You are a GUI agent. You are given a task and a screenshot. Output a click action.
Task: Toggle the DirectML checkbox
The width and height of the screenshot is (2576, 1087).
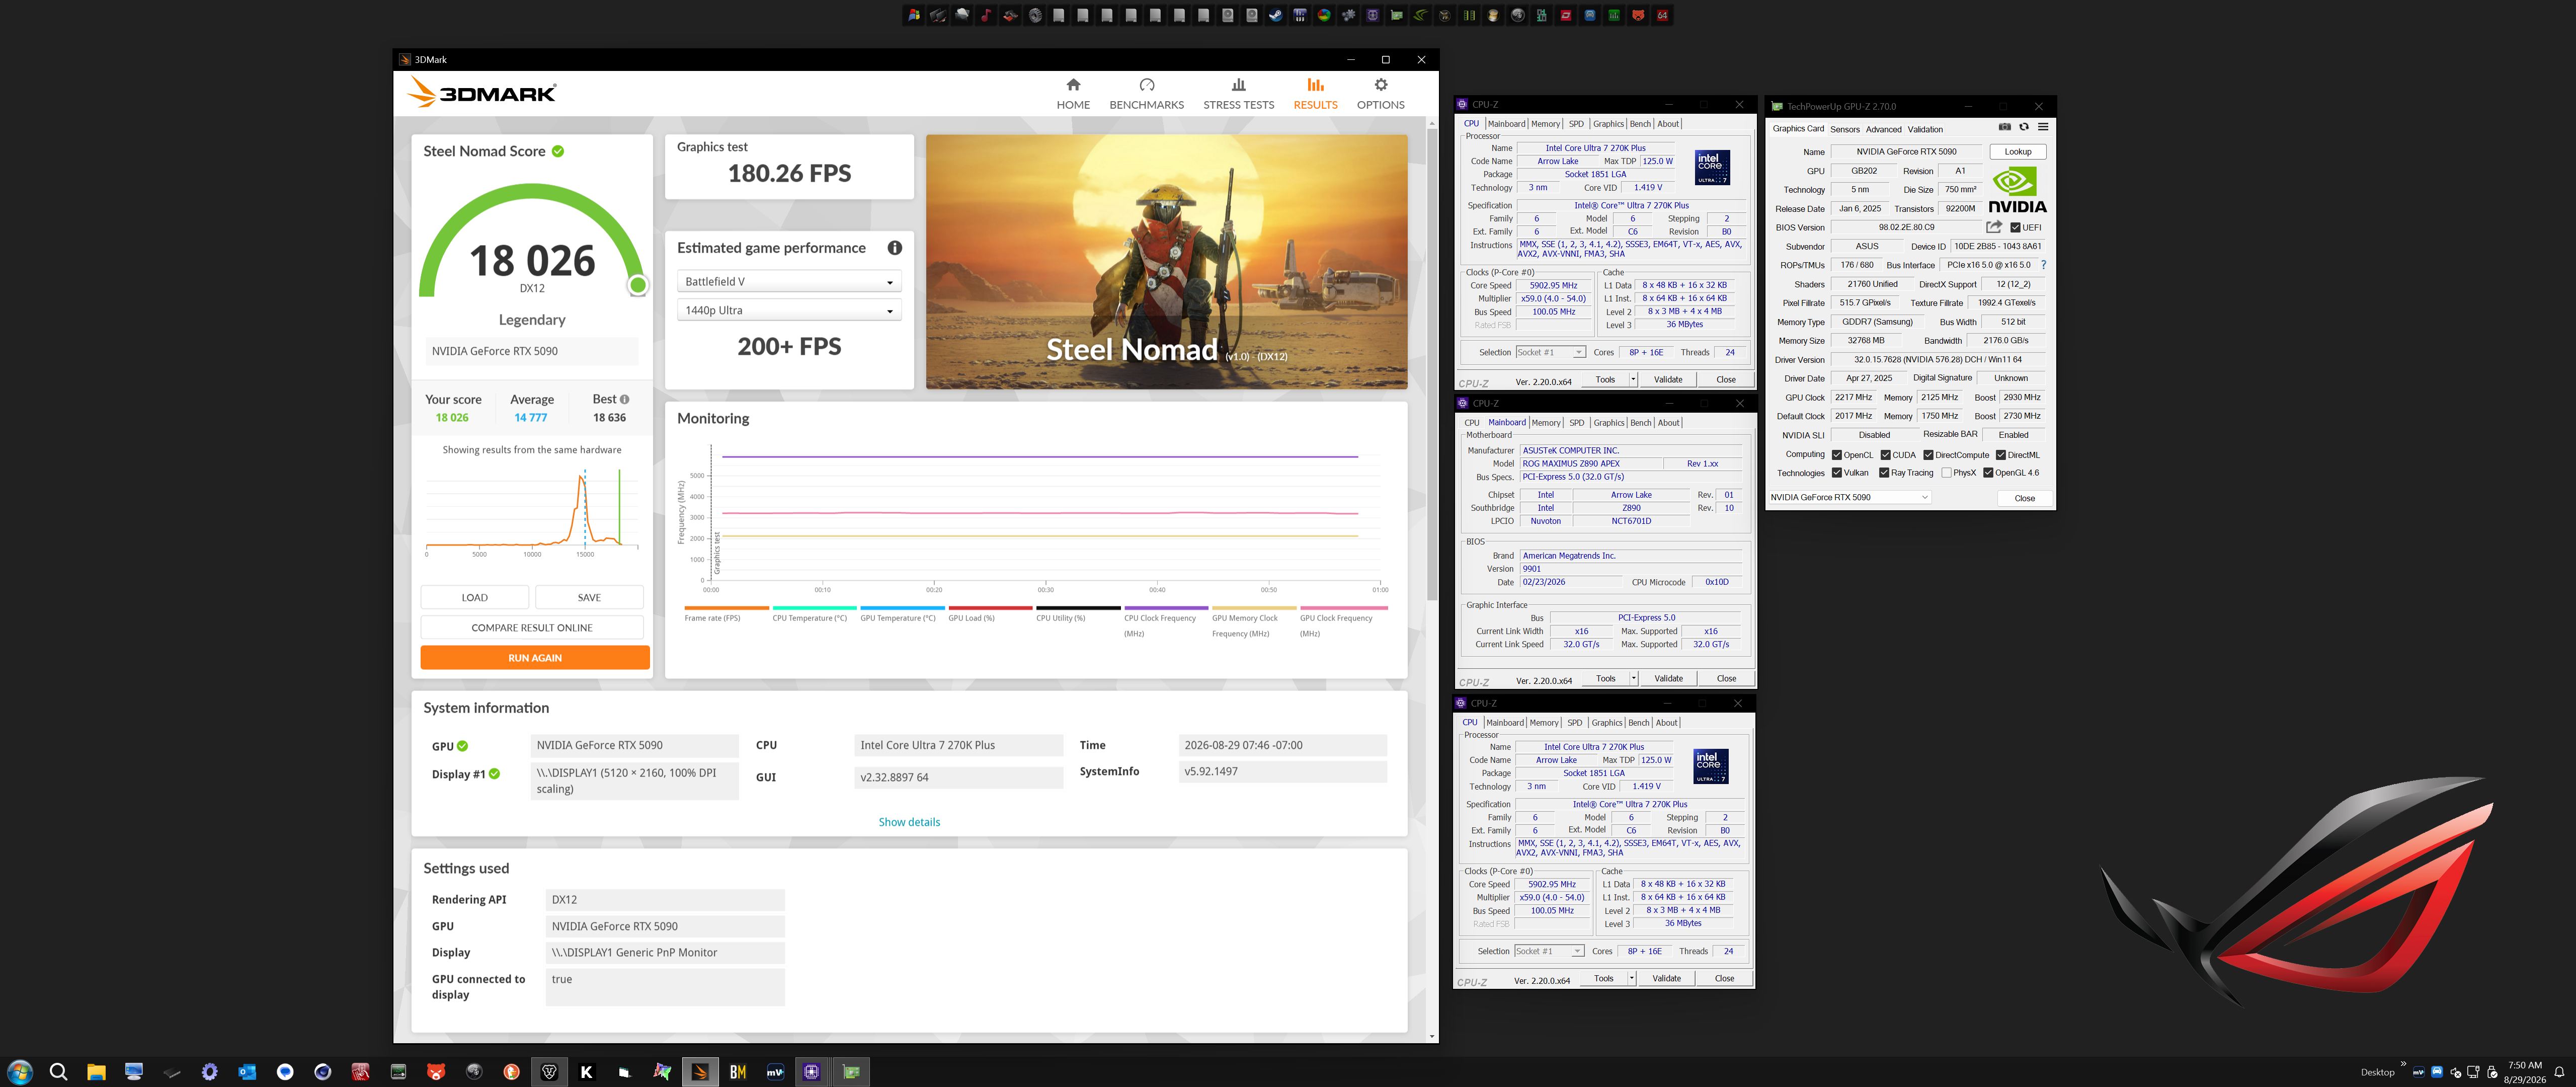[2001, 455]
